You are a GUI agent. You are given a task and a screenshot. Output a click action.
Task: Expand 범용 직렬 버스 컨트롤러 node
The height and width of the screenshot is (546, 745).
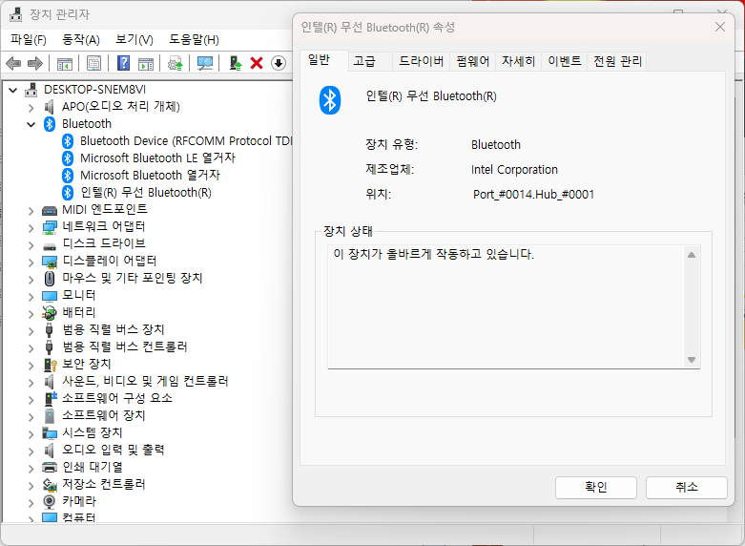point(31,348)
